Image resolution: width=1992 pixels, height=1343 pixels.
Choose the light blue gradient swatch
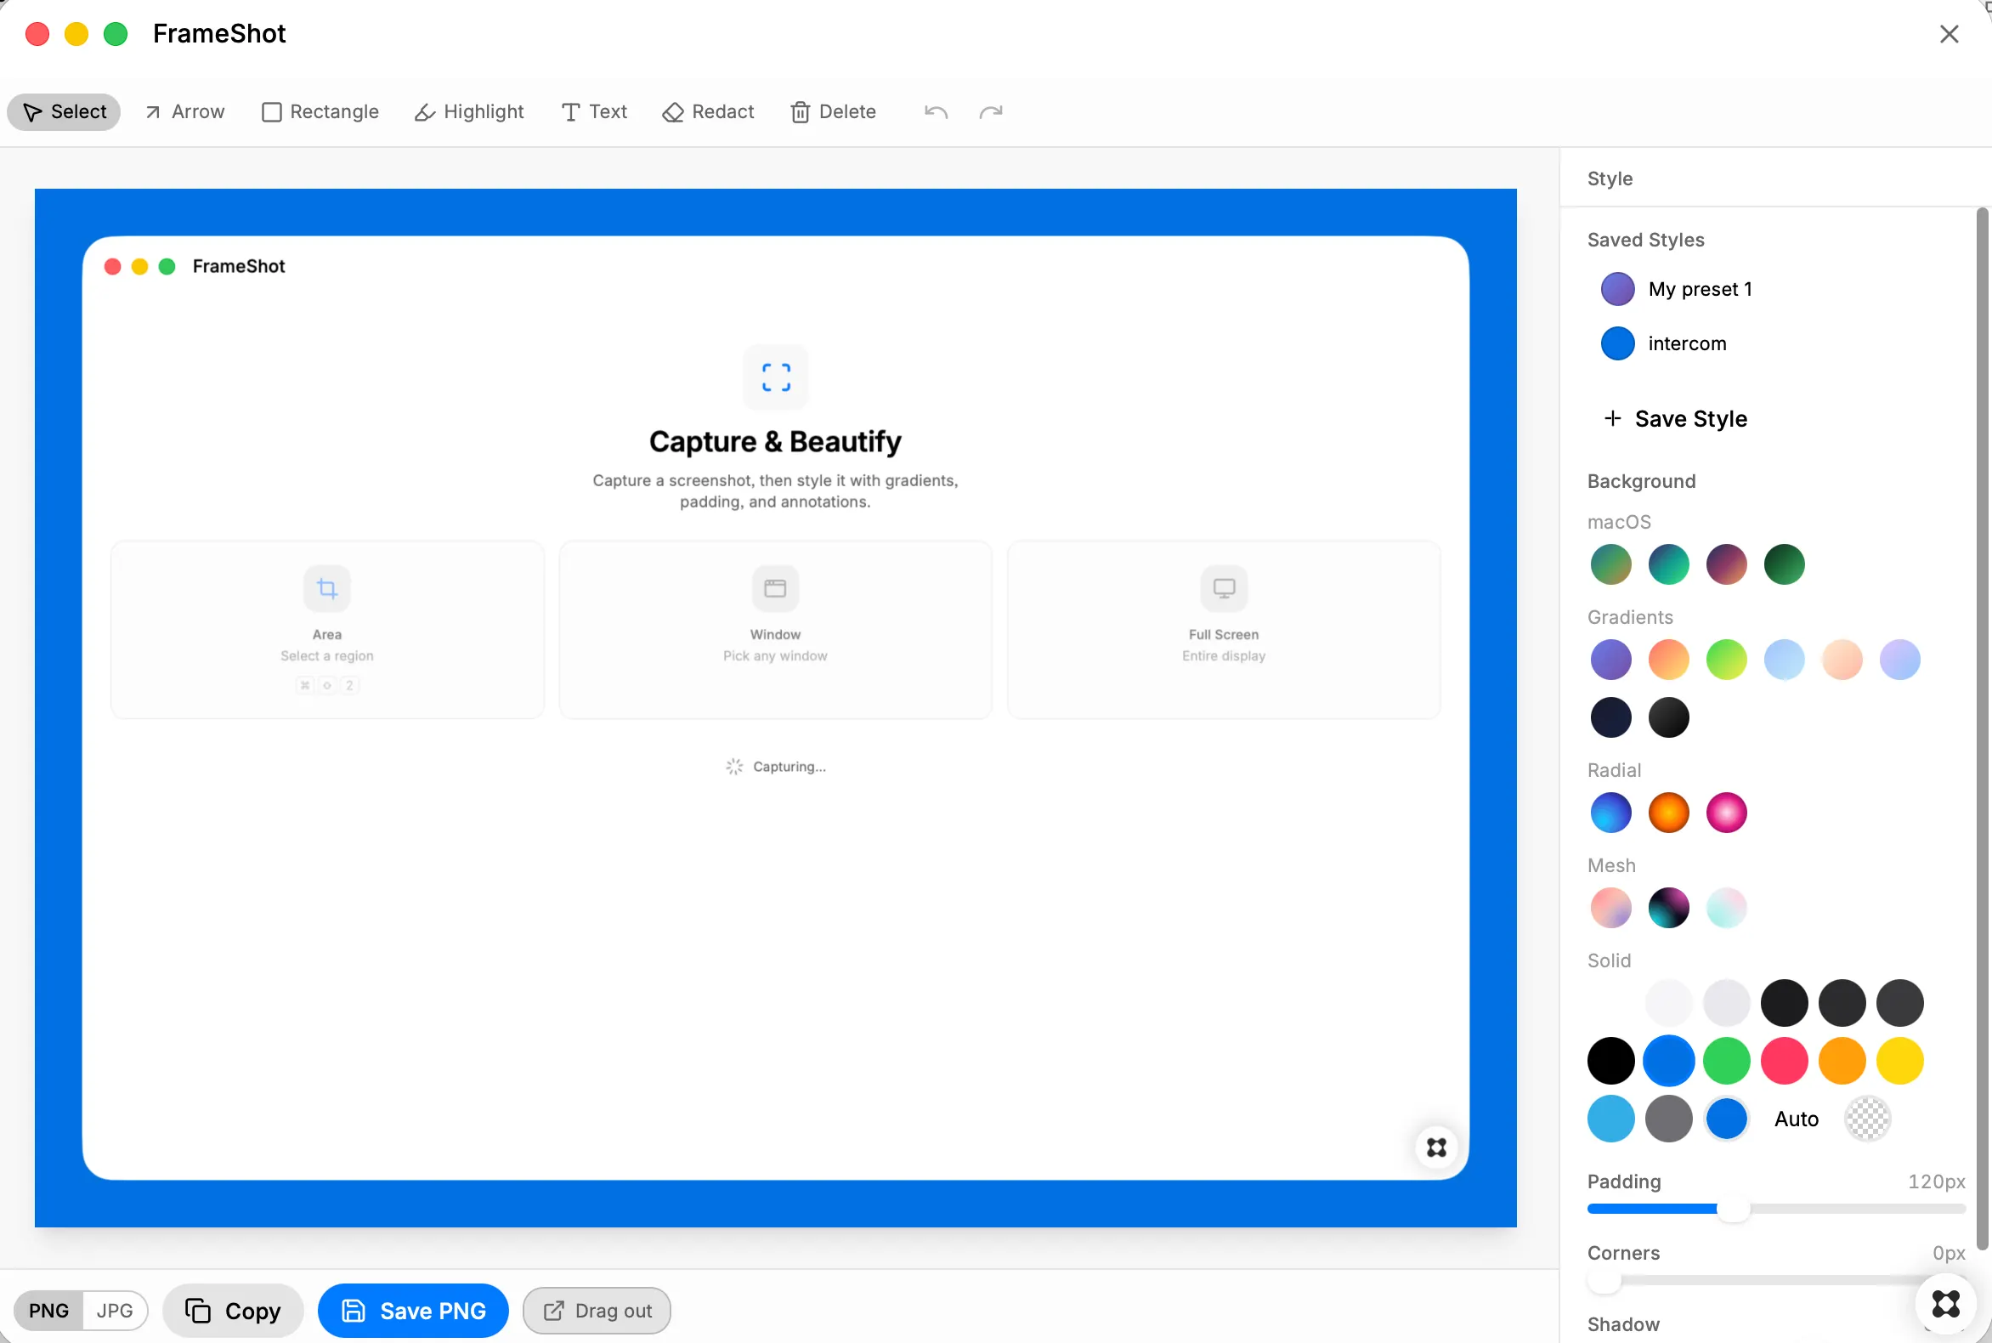point(1785,660)
